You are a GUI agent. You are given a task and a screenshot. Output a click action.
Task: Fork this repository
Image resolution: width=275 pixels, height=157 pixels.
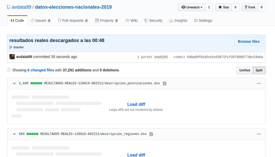[250, 7]
